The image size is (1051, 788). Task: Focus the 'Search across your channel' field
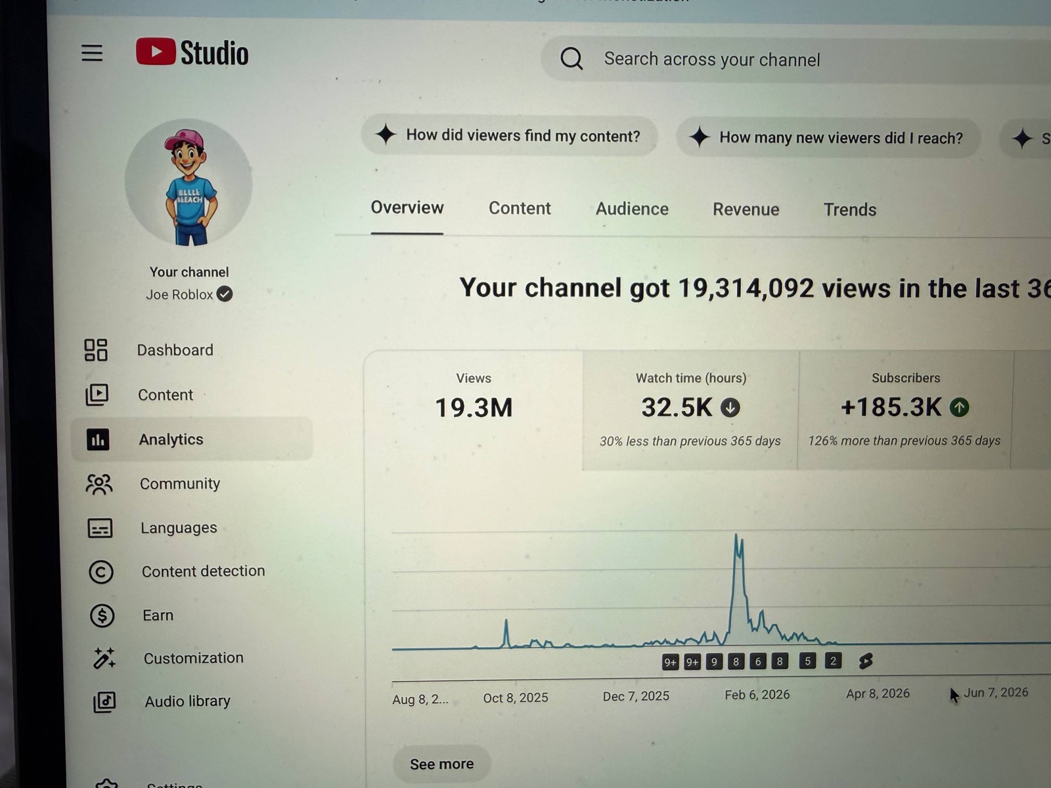point(795,60)
